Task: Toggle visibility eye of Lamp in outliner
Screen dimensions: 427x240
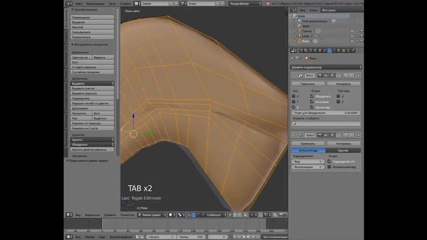Action: [352, 36]
